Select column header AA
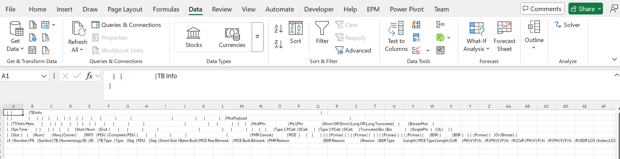The width and height of the screenshot is (620, 159). pos(508,106)
